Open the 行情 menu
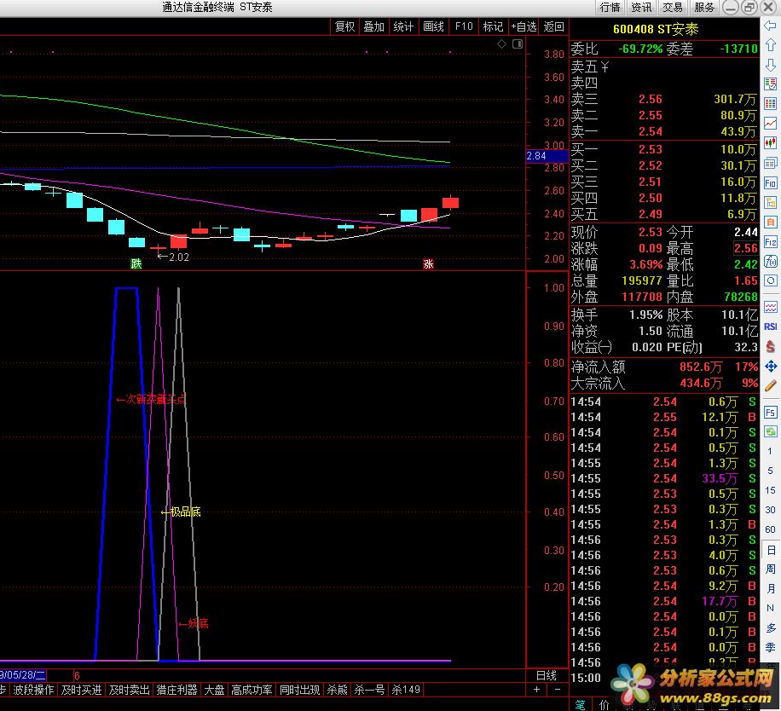 point(610,7)
